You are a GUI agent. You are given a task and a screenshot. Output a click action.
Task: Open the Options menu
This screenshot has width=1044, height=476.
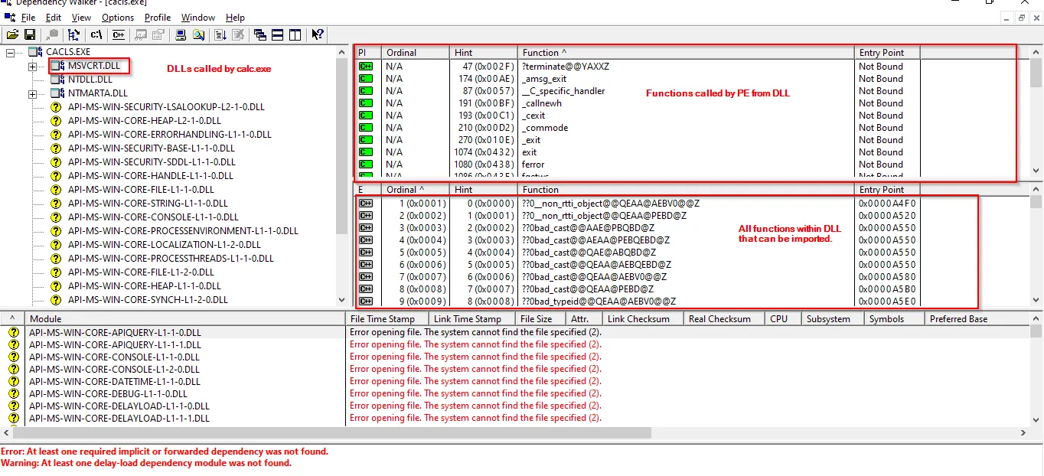118,17
